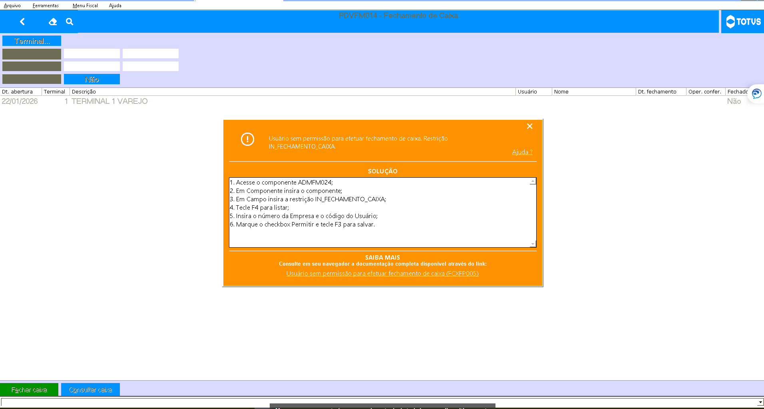Click the SOLUÇÃO heading
This screenshot has width=764, height=409.
click(x=382, y=171)
